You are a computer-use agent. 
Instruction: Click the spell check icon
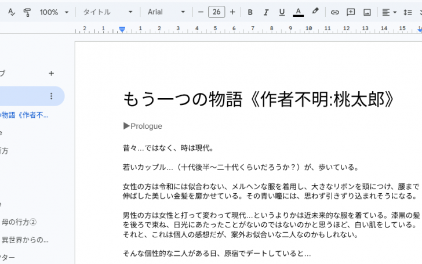pyautogui.click(x=12, y=12)
